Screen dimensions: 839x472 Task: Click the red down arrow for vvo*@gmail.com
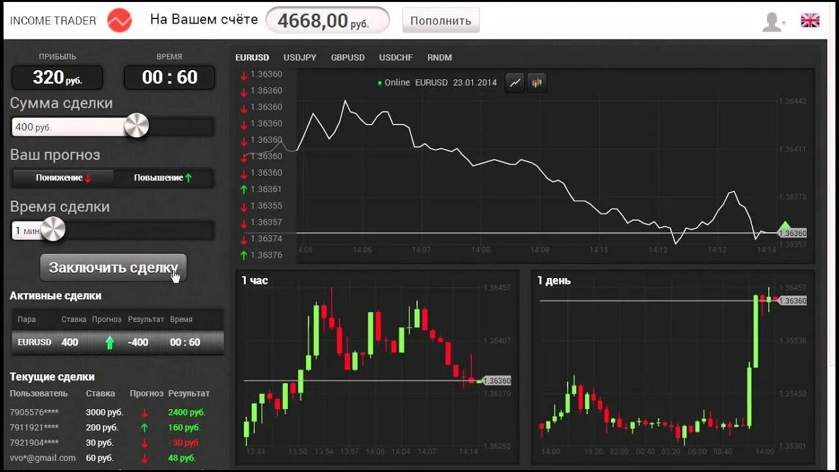click(x=144, y=458)
